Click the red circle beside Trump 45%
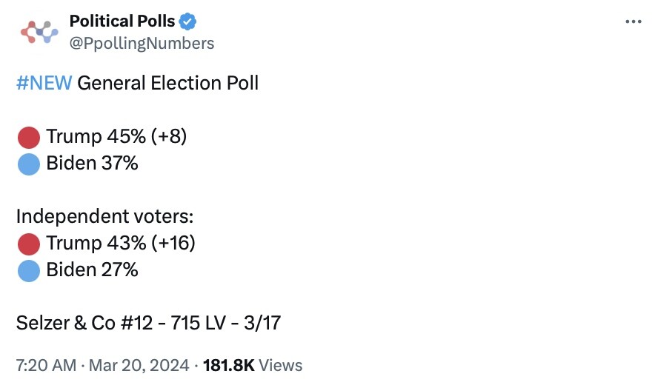The height and width of the screenshot is (388, 658). [x=28, y=137]
